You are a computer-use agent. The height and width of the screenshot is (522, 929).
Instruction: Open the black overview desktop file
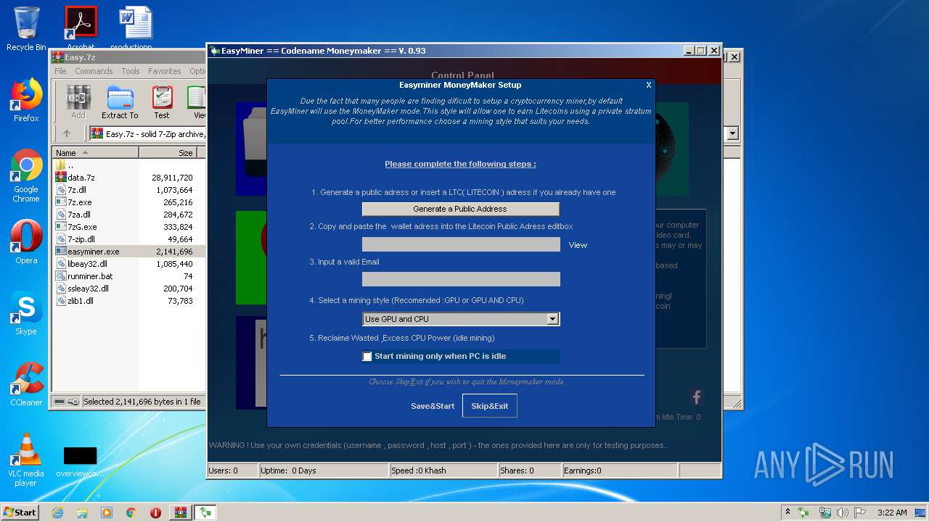point(80,461)
